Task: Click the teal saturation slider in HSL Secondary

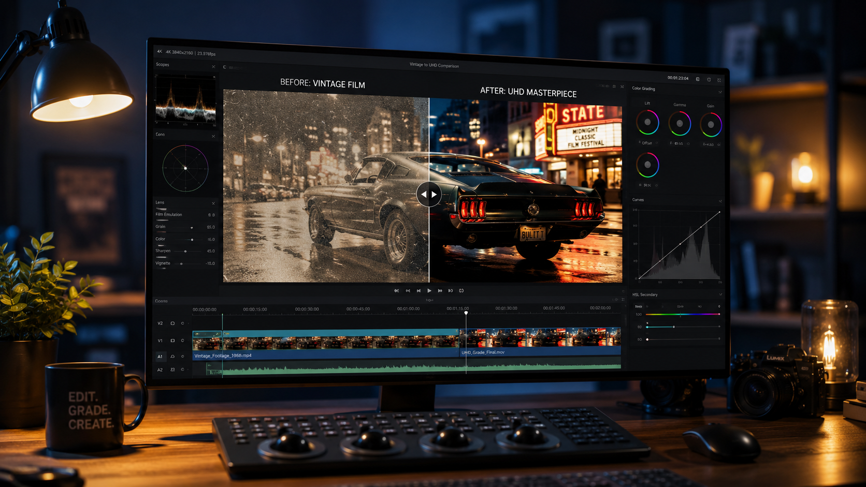Action: [x=683, y=327]
